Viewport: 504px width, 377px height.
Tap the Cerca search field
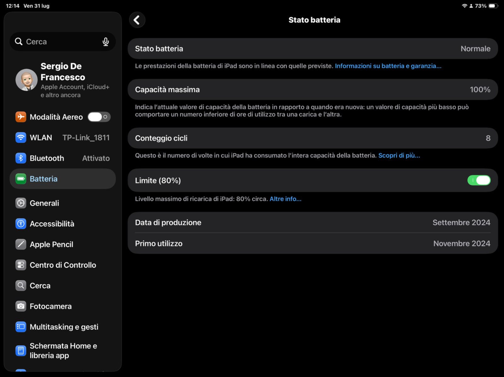tap(63, 42)
